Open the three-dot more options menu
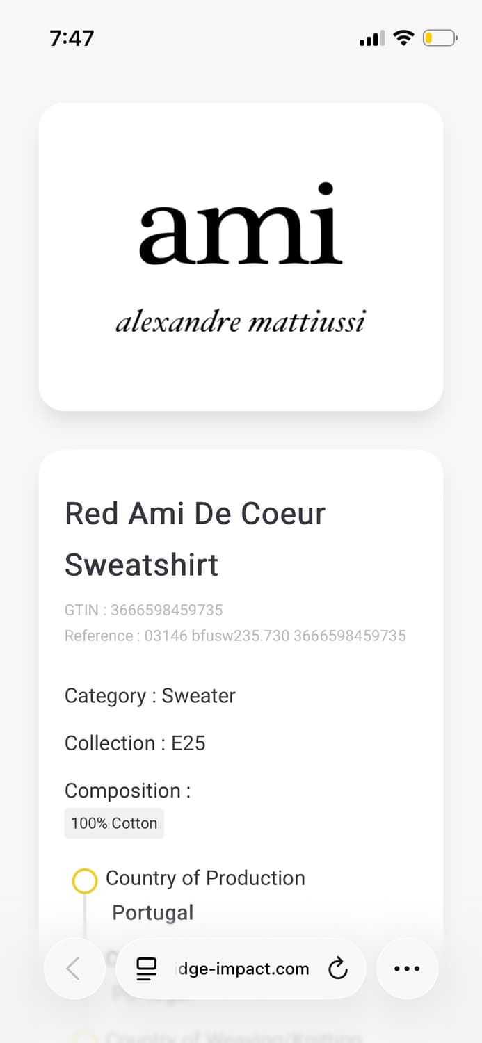482x1043 pixels. click(x=407, y=968)
